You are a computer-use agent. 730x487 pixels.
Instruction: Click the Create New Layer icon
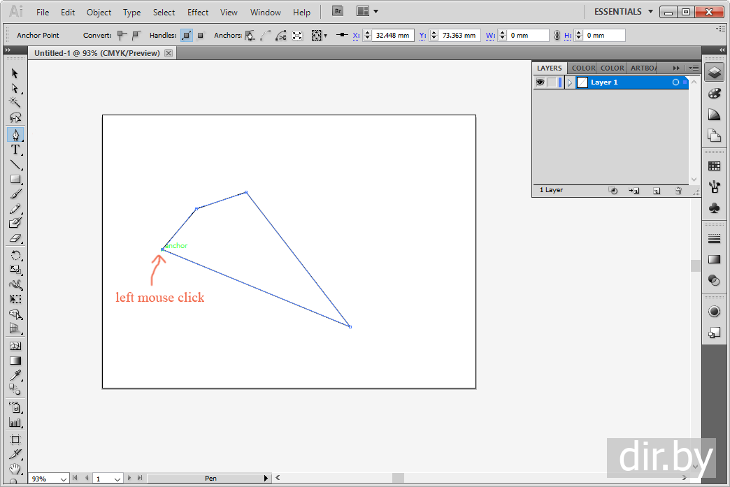tap(657, 190)
